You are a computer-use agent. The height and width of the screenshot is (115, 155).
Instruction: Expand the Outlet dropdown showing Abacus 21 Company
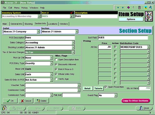38,32
